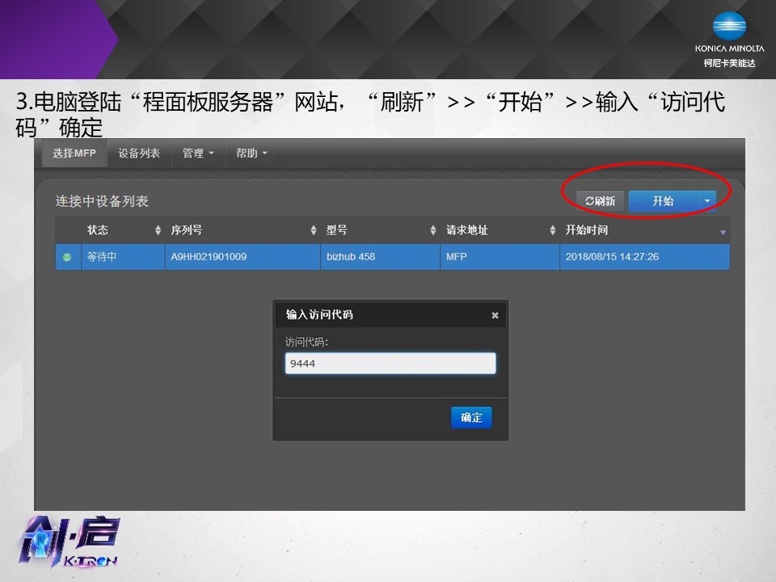Switch to the 选择MFP tab
The image size is (776, 582).
coord(74,154)
